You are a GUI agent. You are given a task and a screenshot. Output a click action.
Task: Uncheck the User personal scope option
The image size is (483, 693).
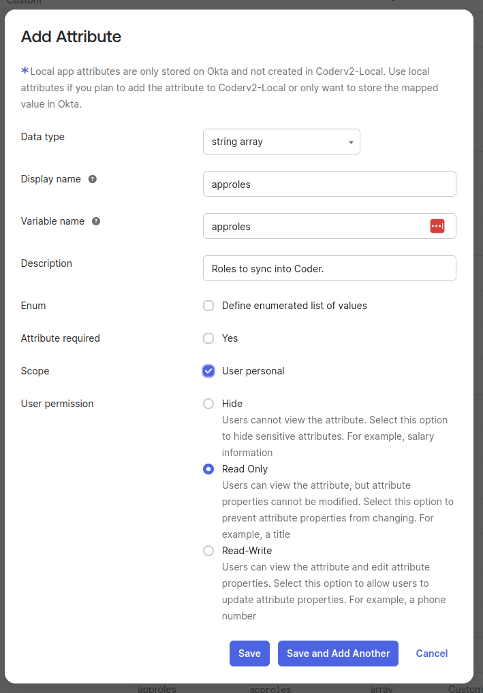click(208, 371)
